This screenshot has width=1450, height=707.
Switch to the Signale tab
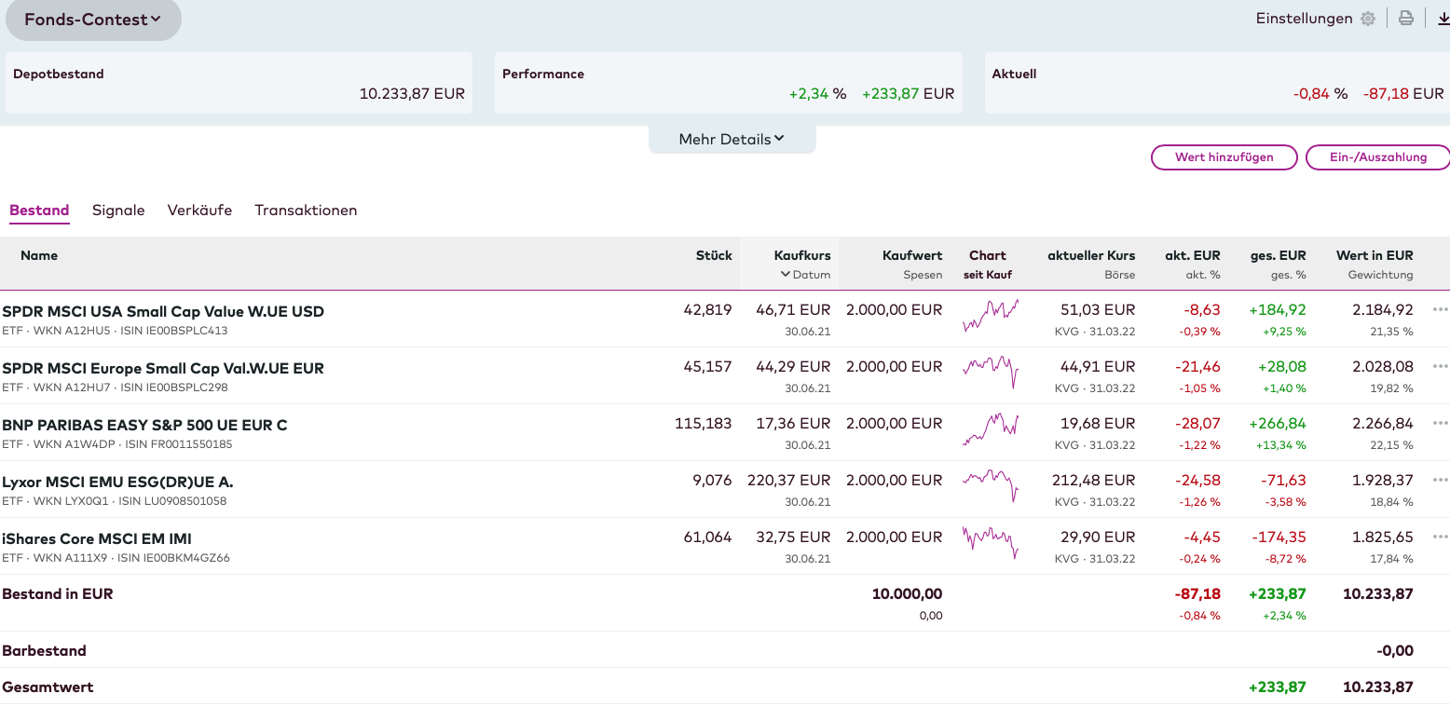click(118, 211)
